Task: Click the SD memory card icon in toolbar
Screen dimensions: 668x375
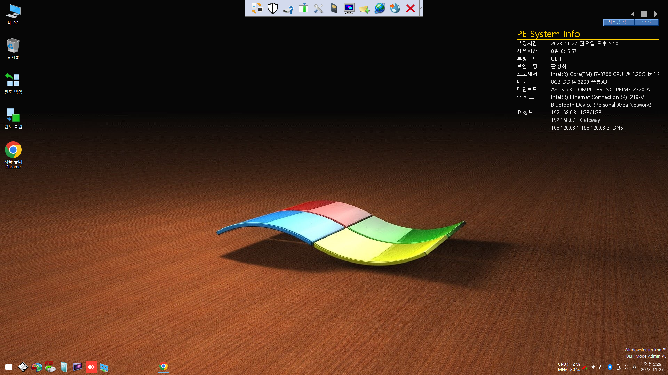Action: click(x=334, y=8)
